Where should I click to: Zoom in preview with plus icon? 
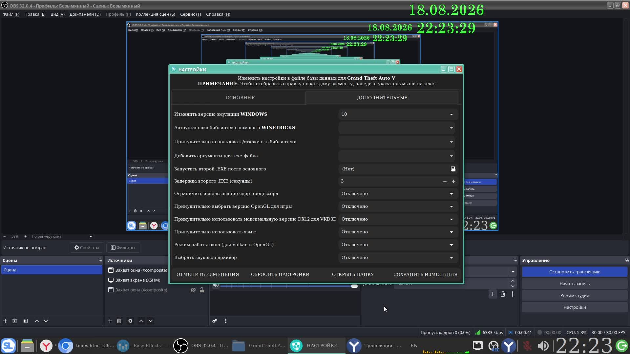coord(26,236)
